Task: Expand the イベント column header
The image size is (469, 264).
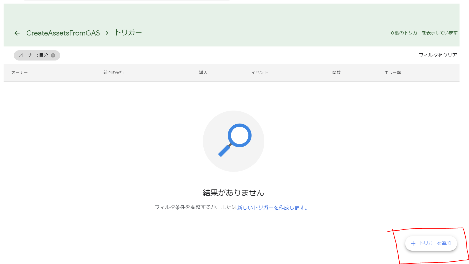Action: (x=259, y=73)
